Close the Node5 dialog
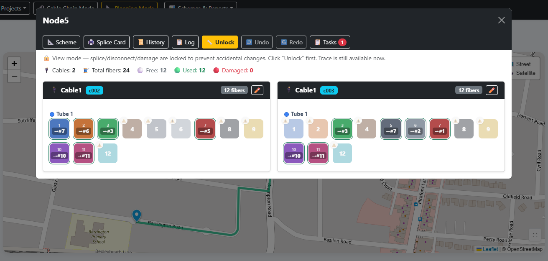This screenshot has width=548, height=261. [x=502, y=20]
